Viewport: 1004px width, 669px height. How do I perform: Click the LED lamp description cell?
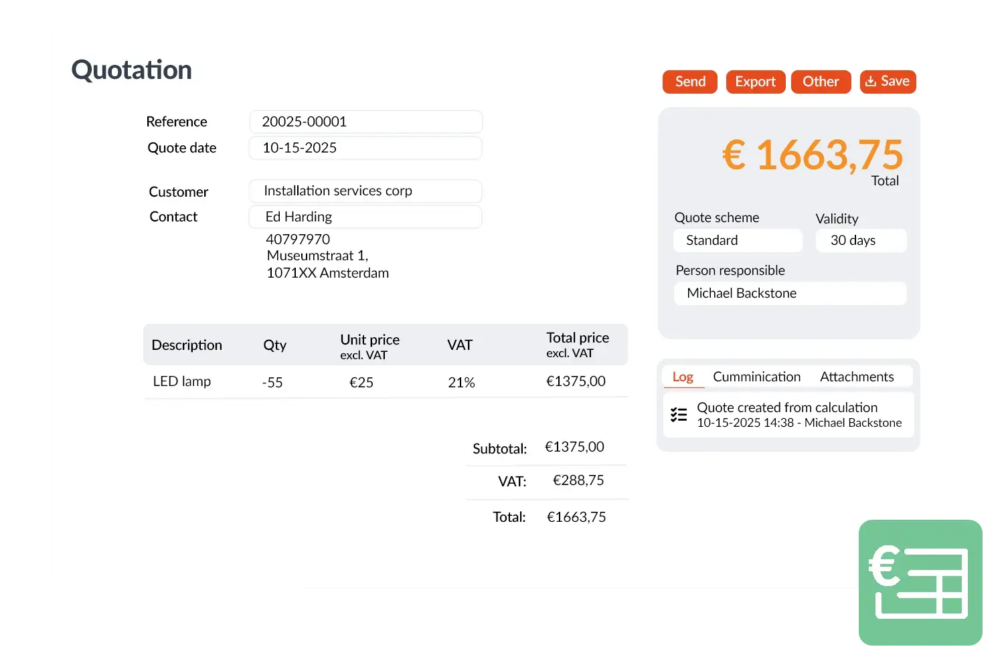pos(182,381)
